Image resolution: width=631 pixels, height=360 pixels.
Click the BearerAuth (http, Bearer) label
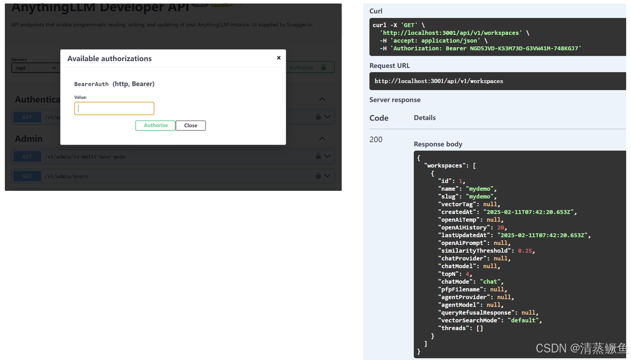[114, 84]
